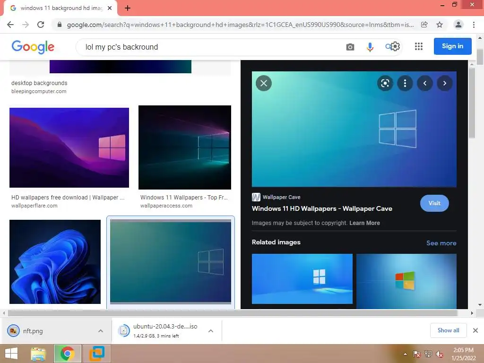
Task: Reload the current page
Action: [41, 25]
